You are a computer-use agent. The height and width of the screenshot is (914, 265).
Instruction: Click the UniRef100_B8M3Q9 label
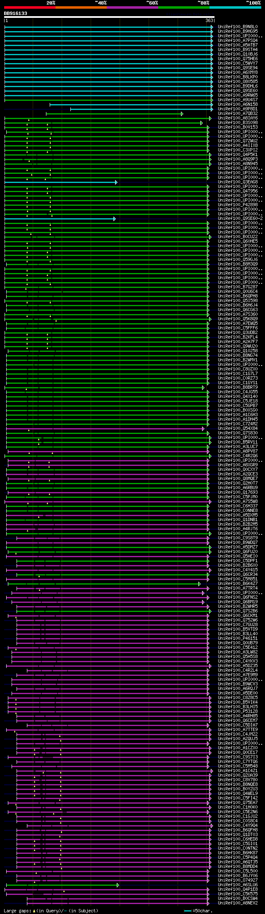coord(238,264)
